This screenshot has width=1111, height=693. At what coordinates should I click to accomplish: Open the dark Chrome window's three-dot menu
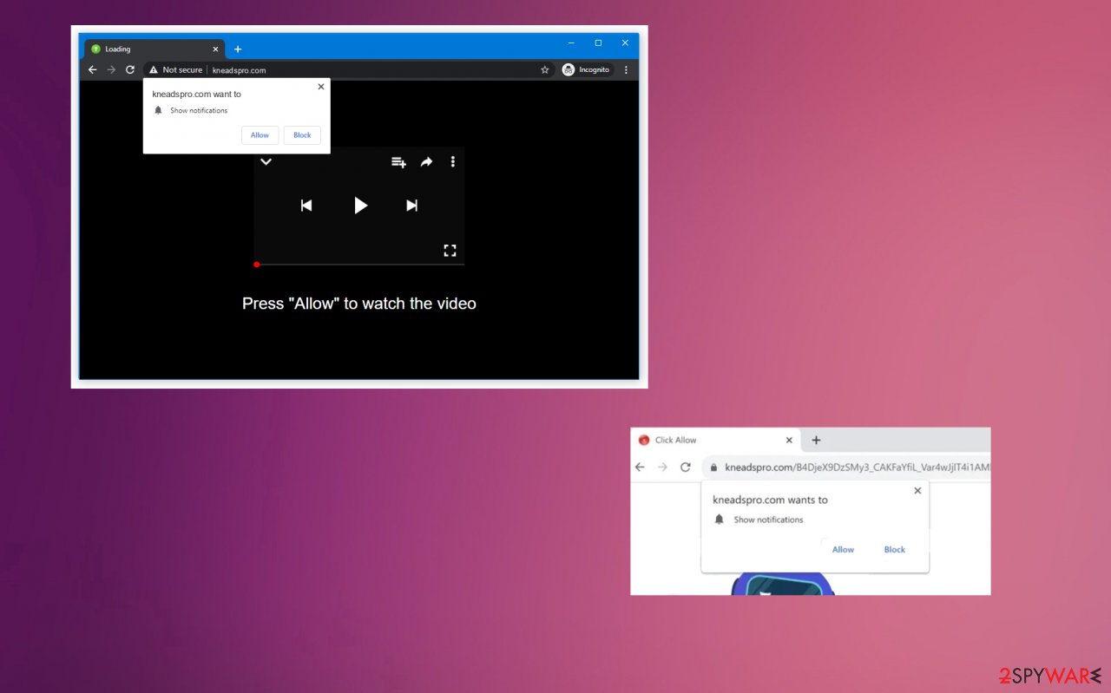click(626, 70)
